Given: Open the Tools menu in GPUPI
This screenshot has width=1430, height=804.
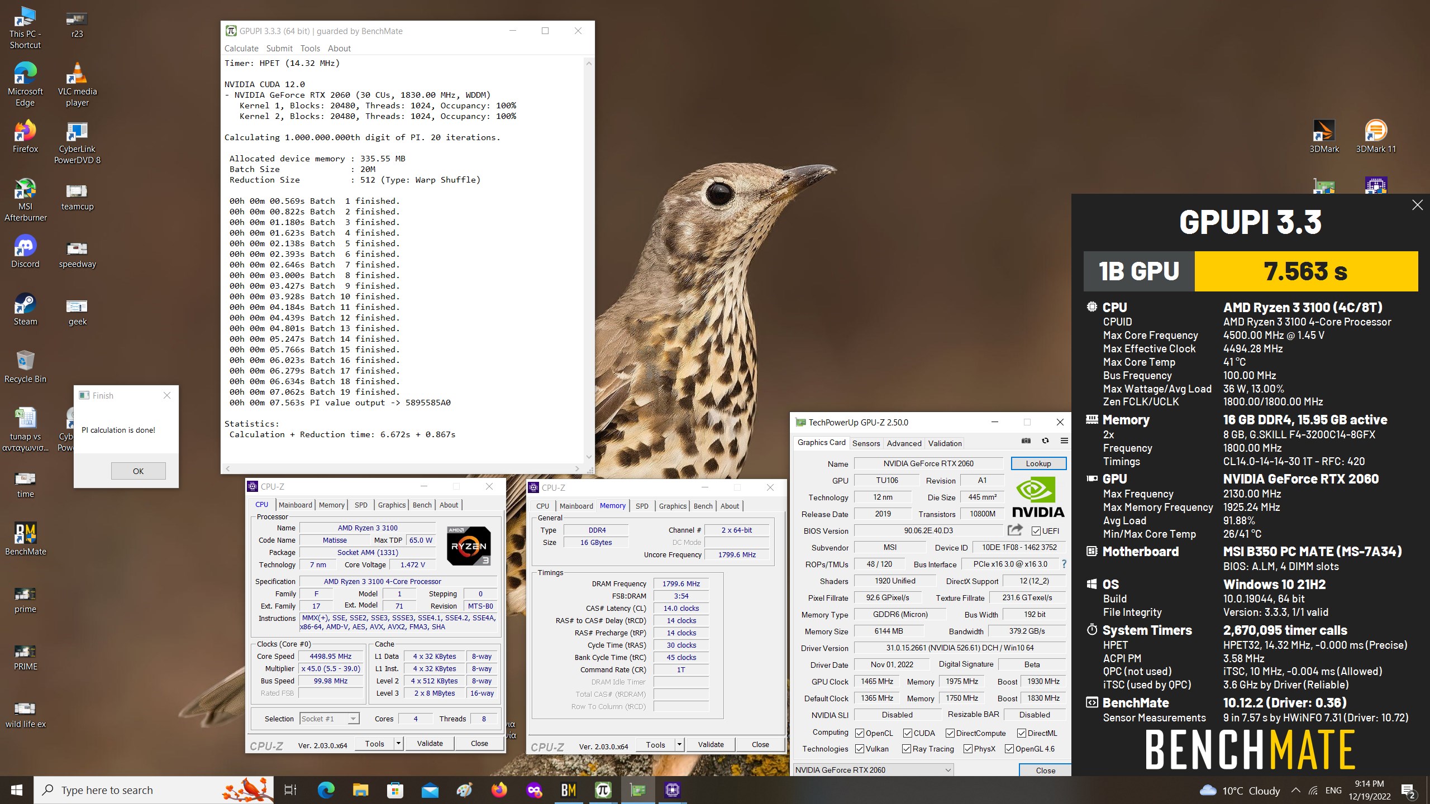Looking at the screenshot, I should point(310,49).
